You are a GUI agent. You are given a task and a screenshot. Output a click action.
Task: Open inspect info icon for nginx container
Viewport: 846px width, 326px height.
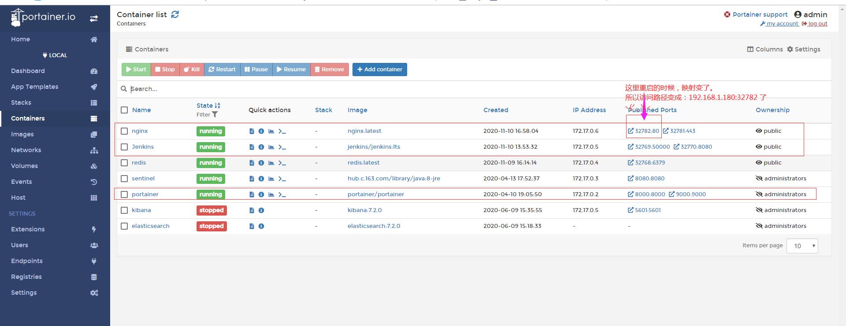pyautogui.click(x=261, y=131)
